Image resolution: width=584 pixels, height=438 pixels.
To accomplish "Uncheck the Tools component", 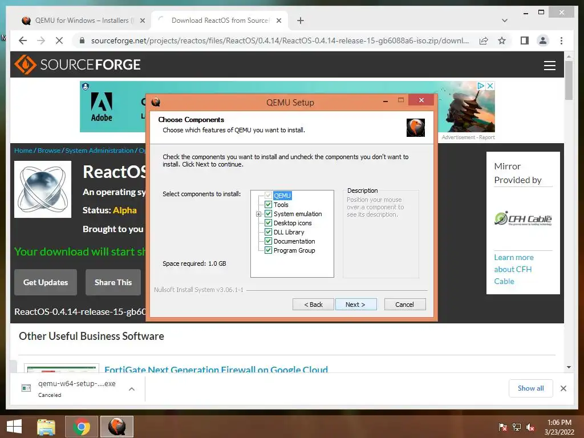I will click(268, 205).
